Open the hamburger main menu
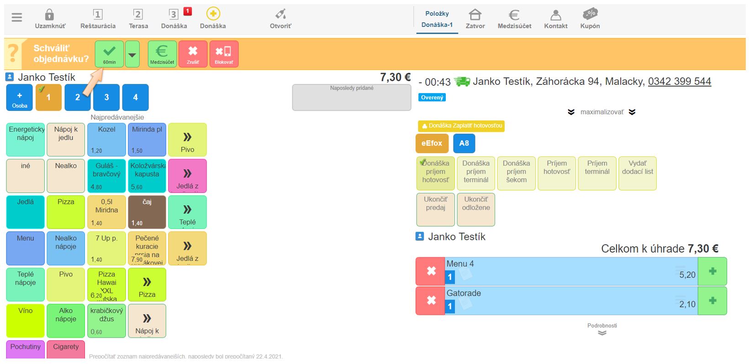This screenshot has height=364, width=749. pyautogui.click(x=17, y=17)
